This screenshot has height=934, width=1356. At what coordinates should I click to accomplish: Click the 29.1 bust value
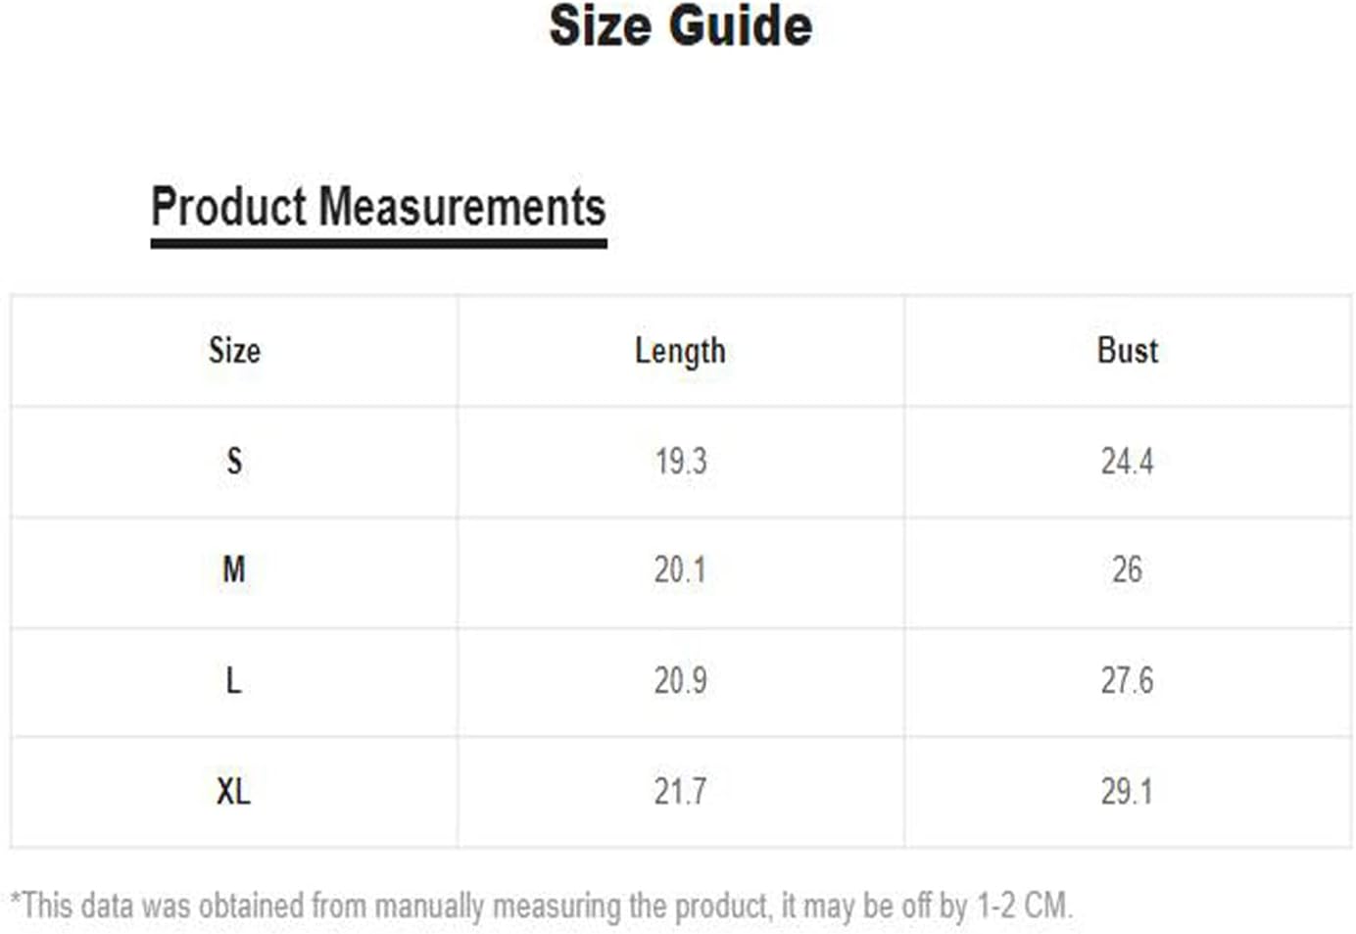1127,791
